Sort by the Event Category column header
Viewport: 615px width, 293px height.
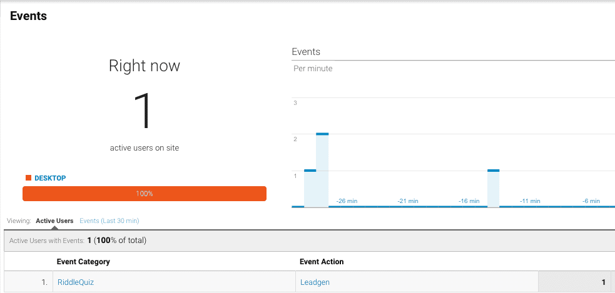(83, 262)
